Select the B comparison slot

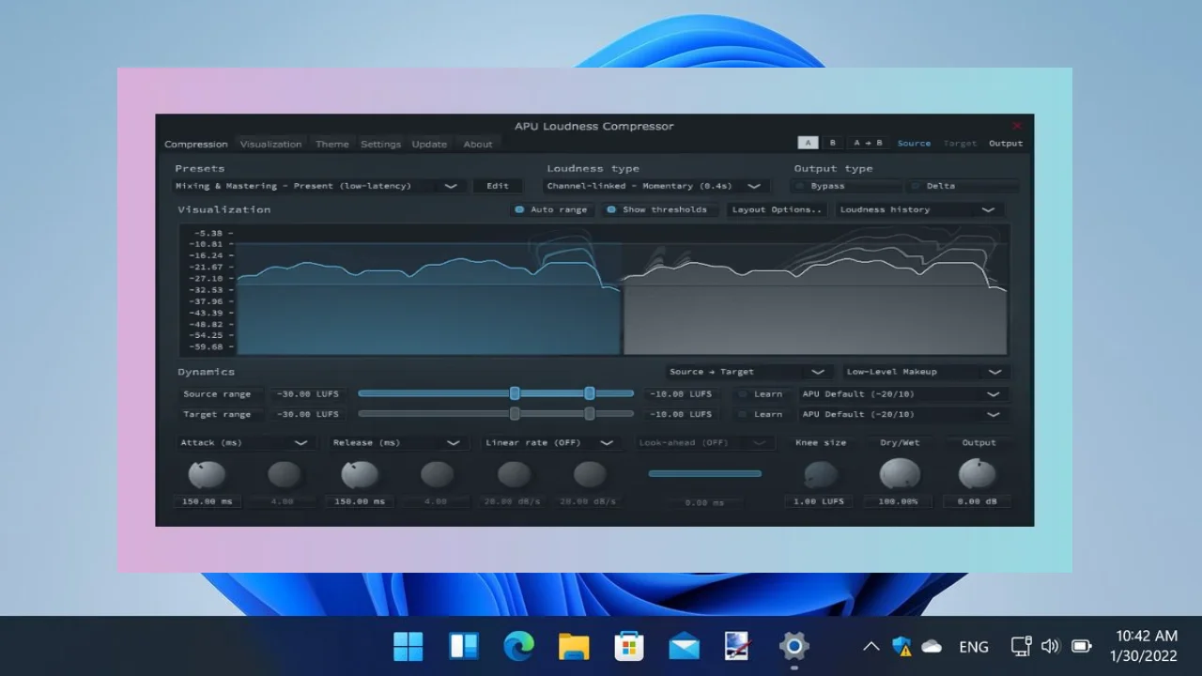point(832,143)
